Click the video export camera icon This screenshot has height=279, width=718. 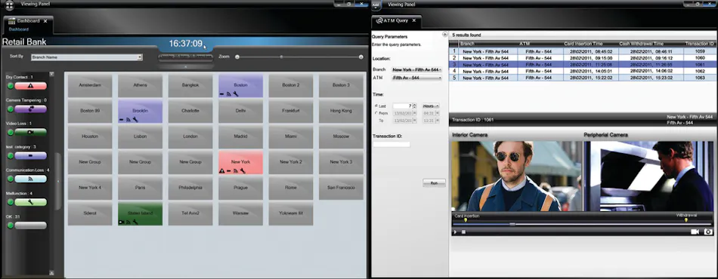(695, 232)
